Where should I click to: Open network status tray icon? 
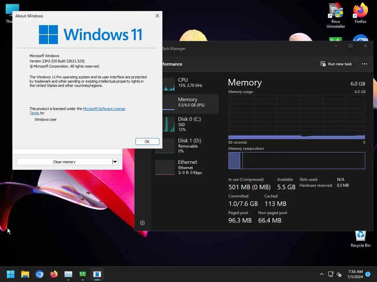coord(331,274)
